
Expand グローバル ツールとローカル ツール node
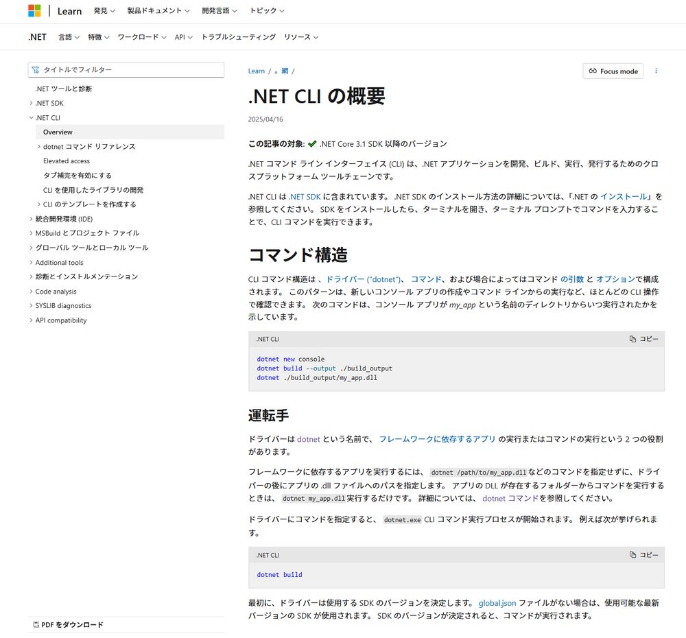click(31, 248)
